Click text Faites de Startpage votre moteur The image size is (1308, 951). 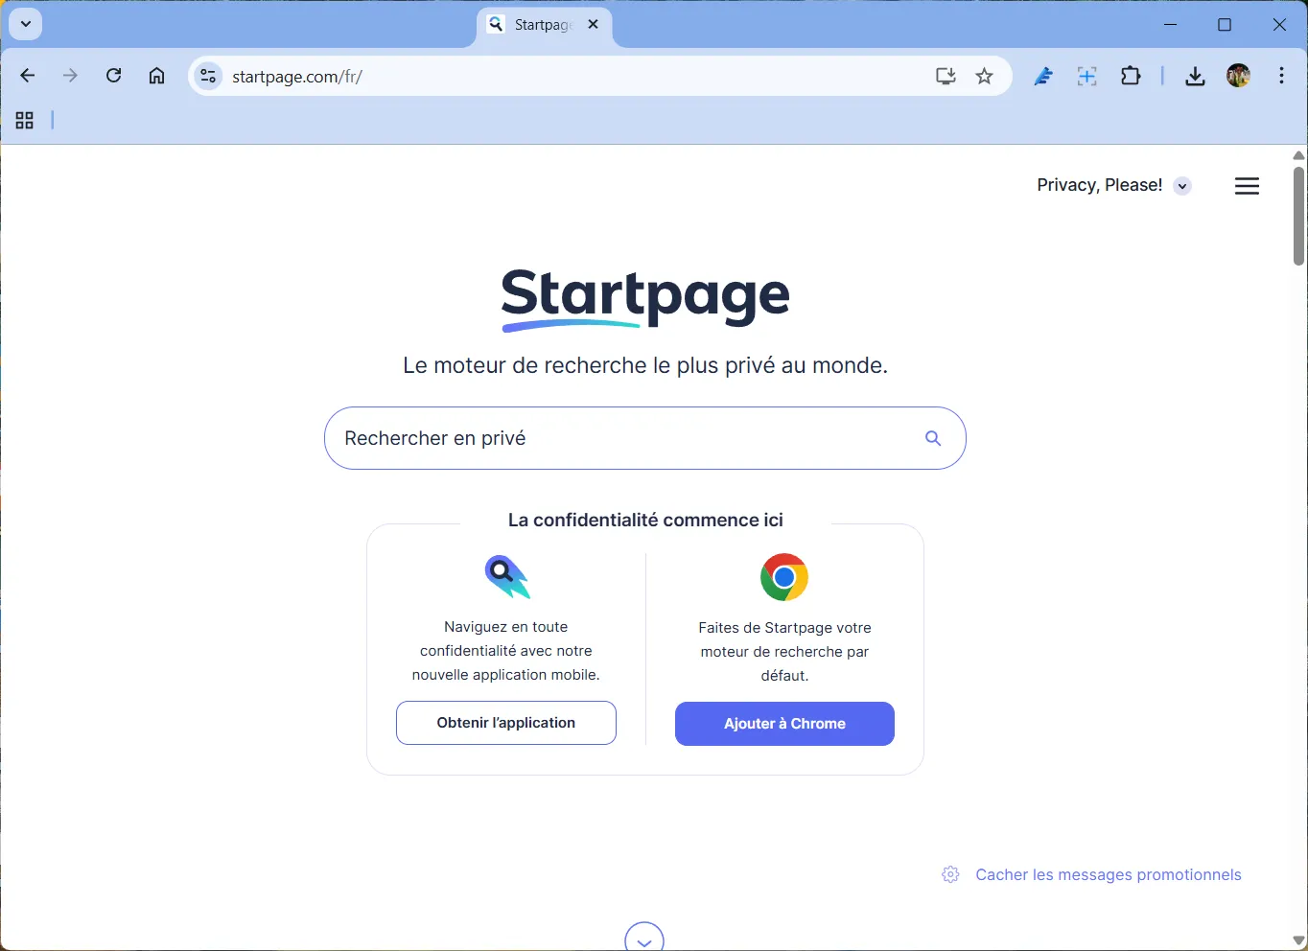tap(784, 652)
